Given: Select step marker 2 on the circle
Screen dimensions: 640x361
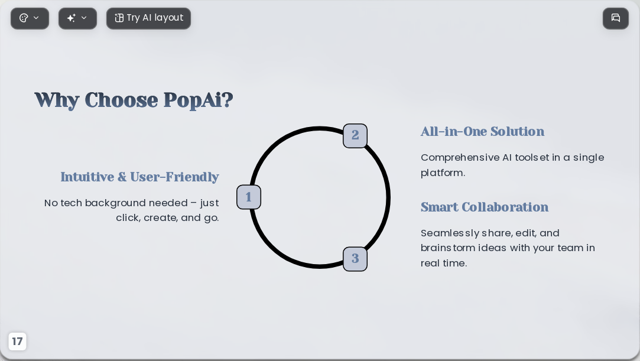Looking at the screenshot, I should [x=355, y=135].
